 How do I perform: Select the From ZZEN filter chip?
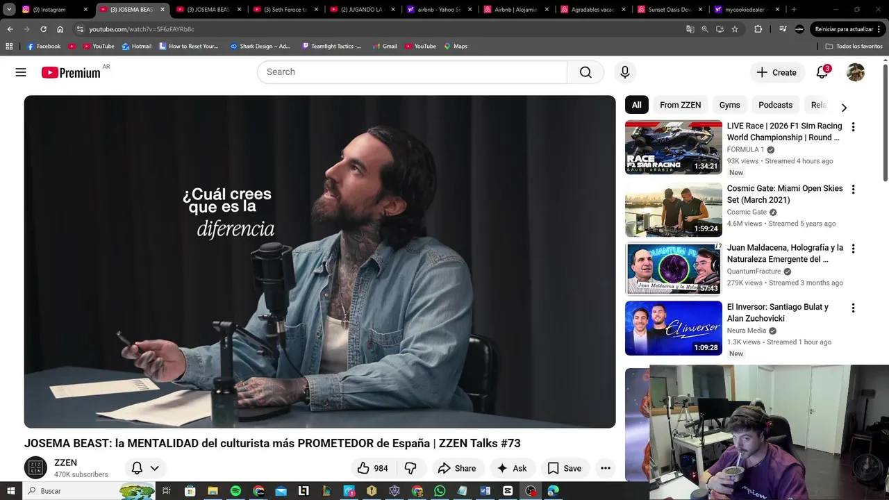click(680, 105)
